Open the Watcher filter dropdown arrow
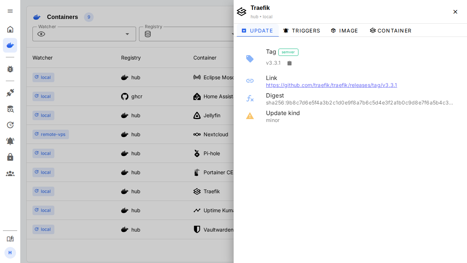Image resolution: width=467 pixels, height=263 pixels. 127,34
